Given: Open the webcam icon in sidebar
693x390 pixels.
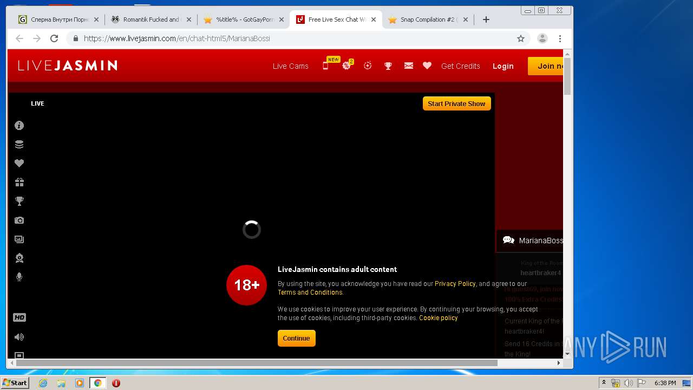Looking at the screenshot, I should tap(19, 258).
